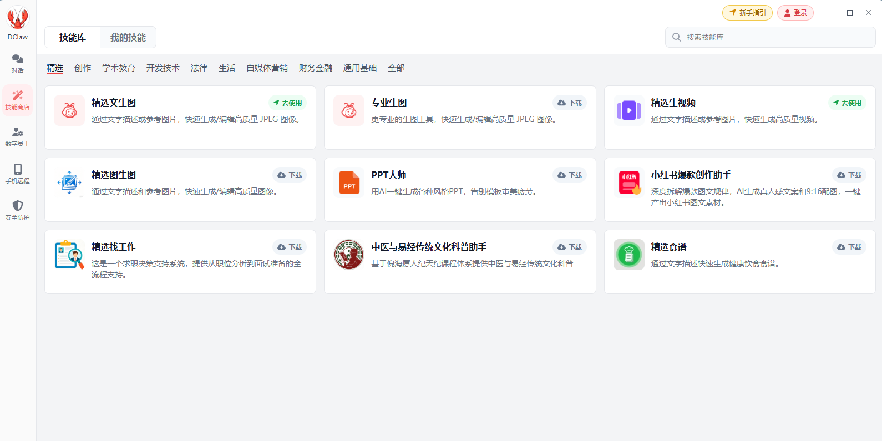Select the 精选 category

(x=55, y=68)
